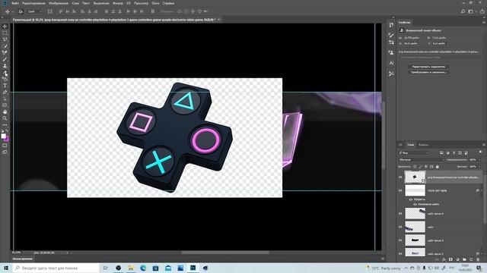This screenshot has height=273, width=487.
Task: Hide the selected top smart object layer
Action: [x=400, y=177]
